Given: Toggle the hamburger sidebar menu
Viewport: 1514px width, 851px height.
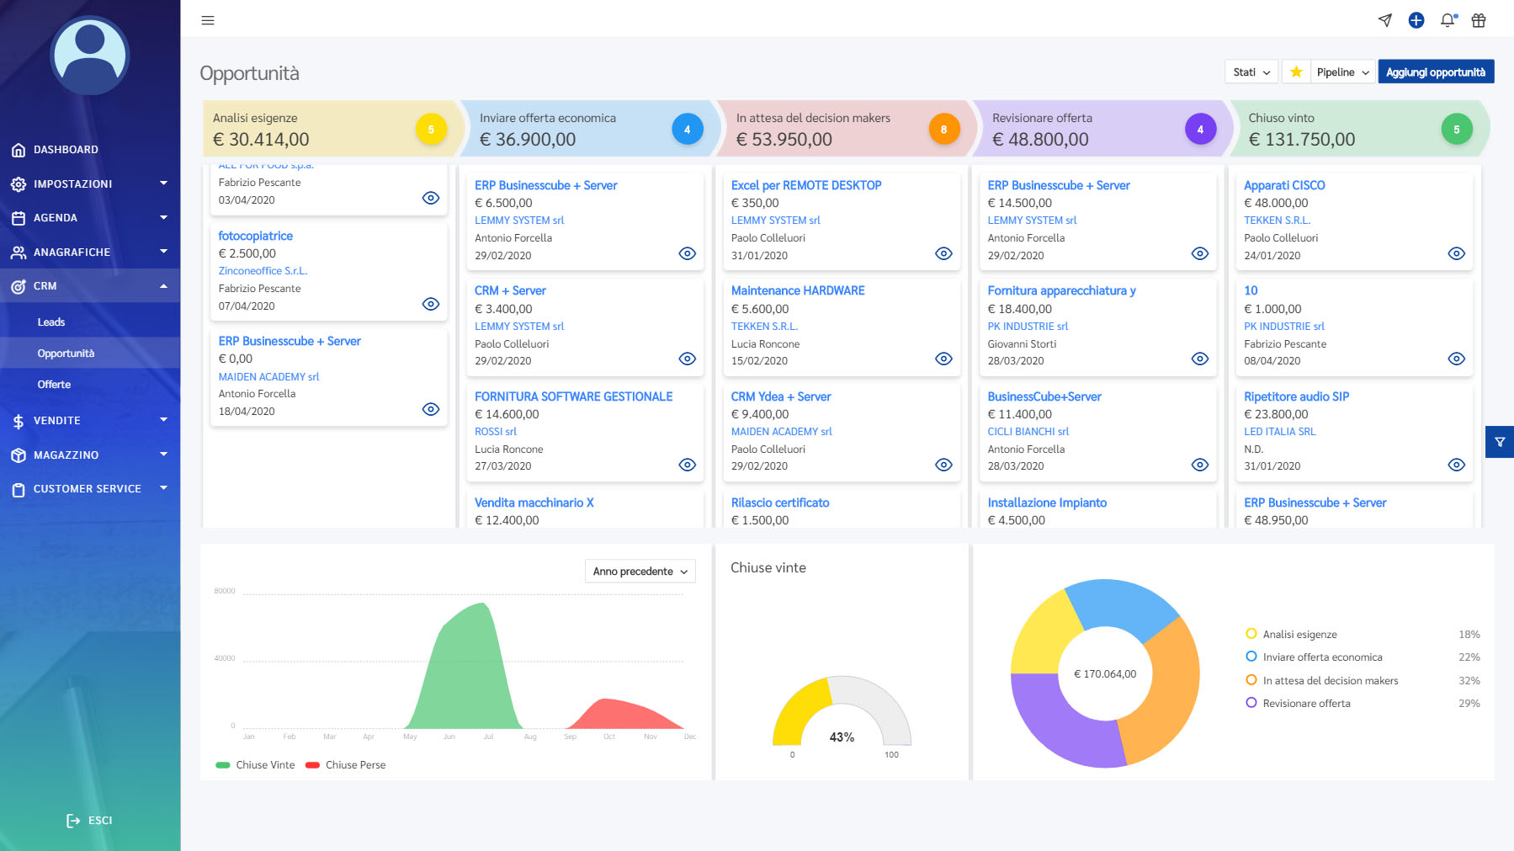Looking at the screenshot, I should (208, 20).
